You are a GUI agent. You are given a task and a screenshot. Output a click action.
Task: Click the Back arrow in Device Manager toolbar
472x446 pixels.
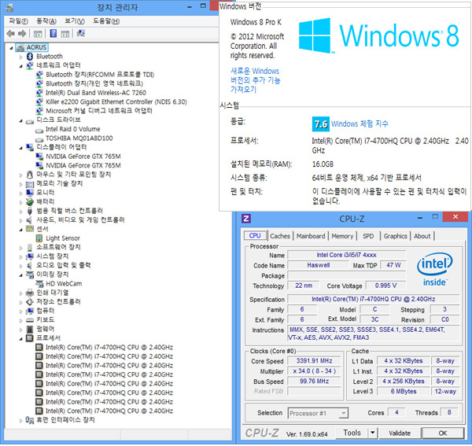tap(10, 34)
